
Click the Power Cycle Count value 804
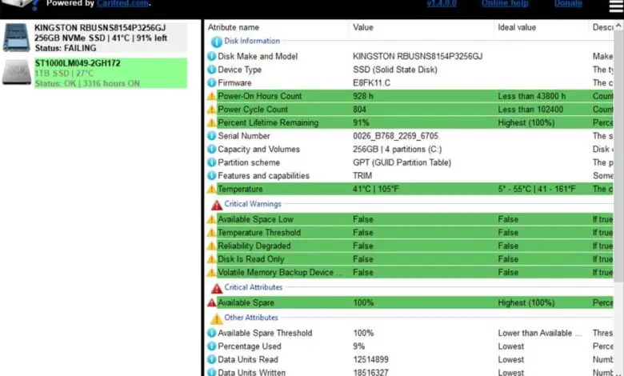(x=359, y=110)
